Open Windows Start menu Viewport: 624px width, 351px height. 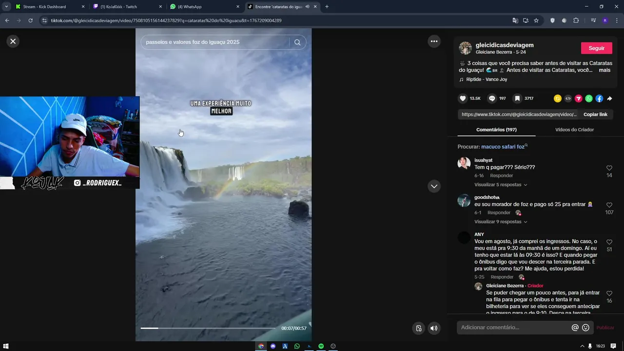(6, 346)
